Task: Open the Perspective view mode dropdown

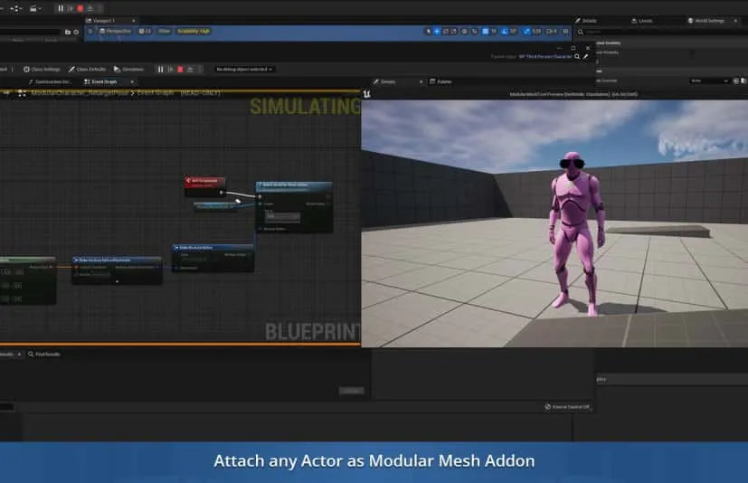Action: 115,31
